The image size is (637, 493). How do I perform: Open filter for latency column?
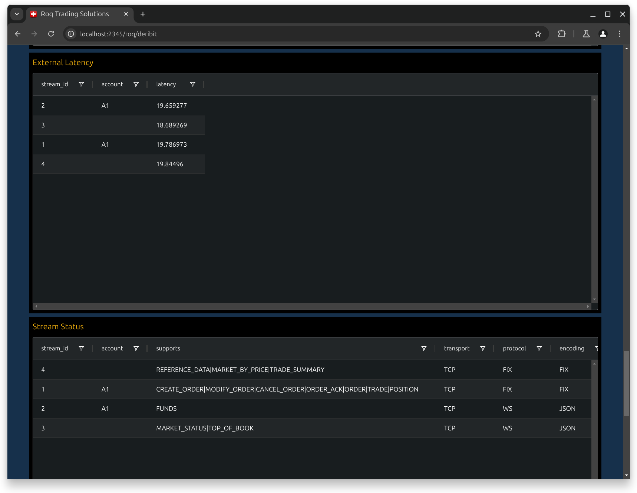(192, 84)
